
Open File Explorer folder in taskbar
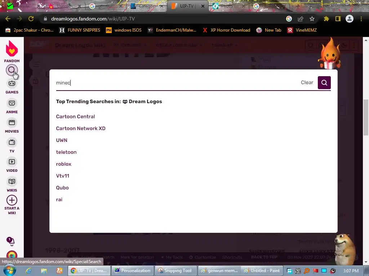point(44,271)
